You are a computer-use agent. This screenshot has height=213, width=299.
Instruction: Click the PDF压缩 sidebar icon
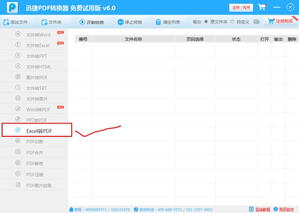pyautogui.click(x=18, y=174)
